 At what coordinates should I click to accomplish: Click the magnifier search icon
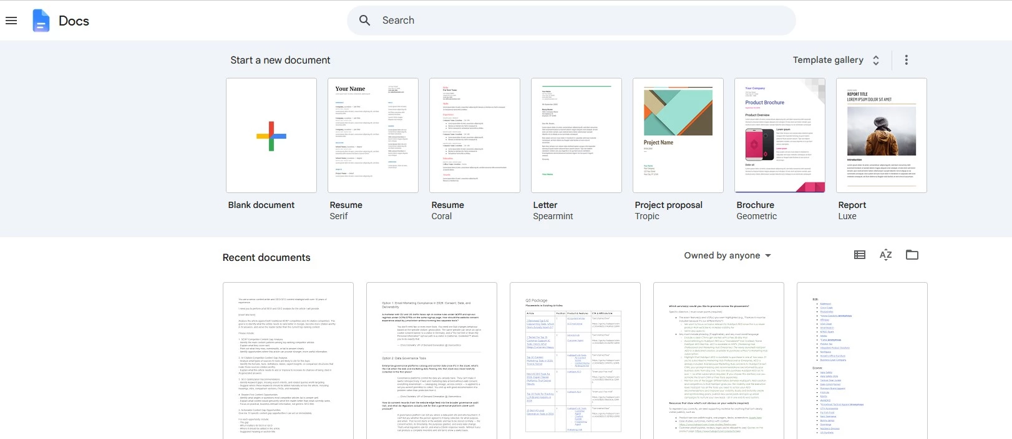pyautogui.click(x=365, y=21)
